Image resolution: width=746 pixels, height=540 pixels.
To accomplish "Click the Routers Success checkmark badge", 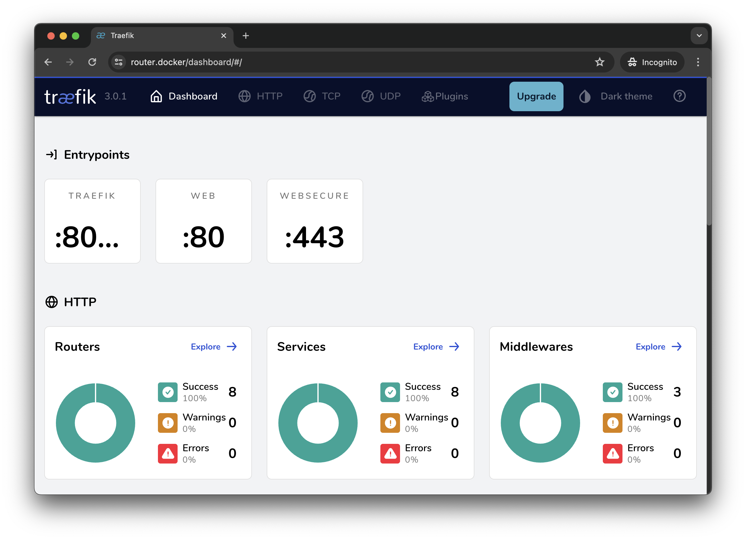I will click(168, 392).
